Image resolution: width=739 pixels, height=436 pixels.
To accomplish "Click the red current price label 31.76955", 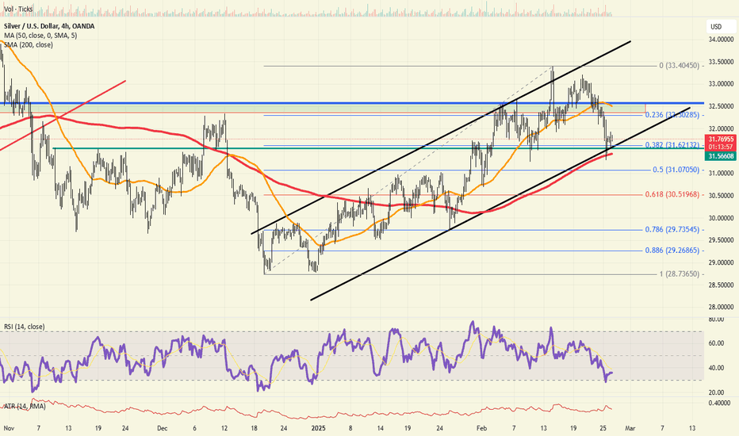I will (721, 139).
